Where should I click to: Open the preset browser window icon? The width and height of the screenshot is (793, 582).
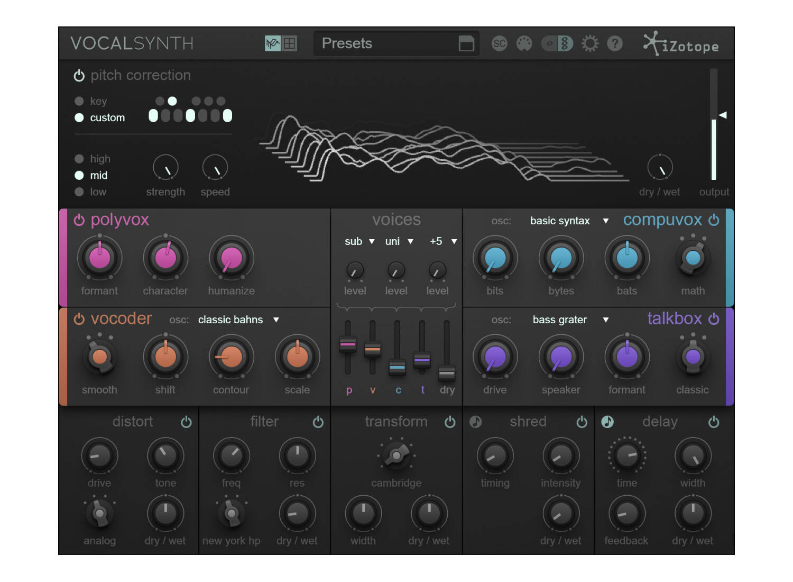click(466, 43)
